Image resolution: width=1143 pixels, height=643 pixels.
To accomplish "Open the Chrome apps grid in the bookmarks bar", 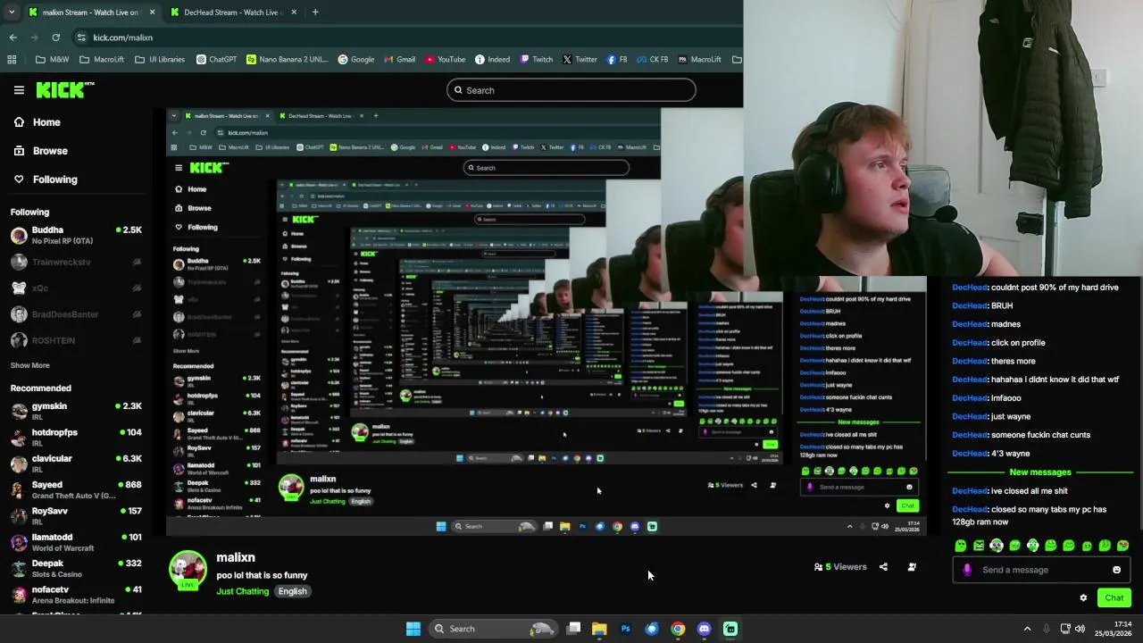I will pos(12,60).
